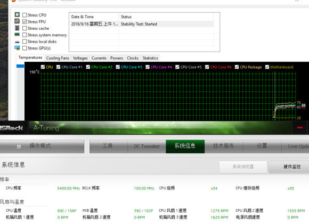Toggle CPU Core #2 graph checkbox
Image resolution: width=309 pixels, height=224 pixels.
88,67
